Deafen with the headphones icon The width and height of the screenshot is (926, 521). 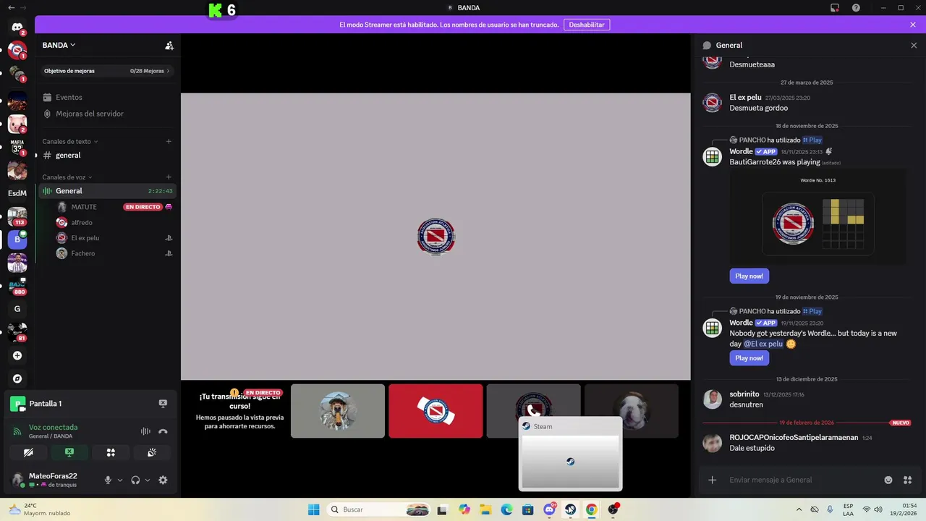click(135, 480)
